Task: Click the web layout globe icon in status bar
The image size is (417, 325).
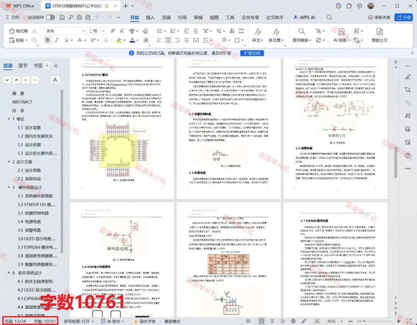Action: tap(293, 321)
